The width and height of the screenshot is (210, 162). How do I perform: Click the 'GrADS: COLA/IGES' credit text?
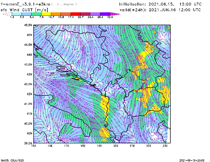[12, 160]
